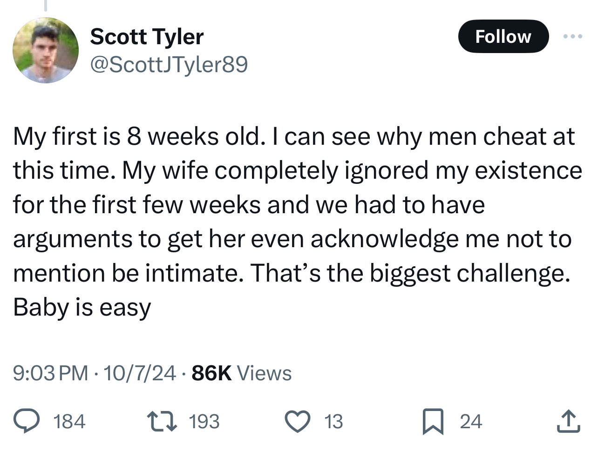Click the 10/7/24 post date

tap(140, 373)
